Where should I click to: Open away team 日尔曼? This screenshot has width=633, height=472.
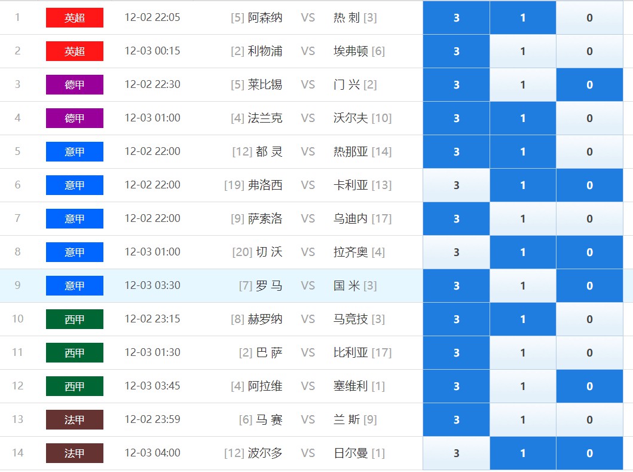(351, 453)
